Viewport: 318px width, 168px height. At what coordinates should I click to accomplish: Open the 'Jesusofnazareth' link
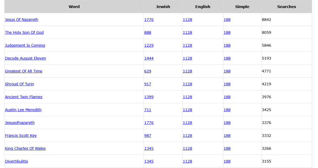(20, 123)
